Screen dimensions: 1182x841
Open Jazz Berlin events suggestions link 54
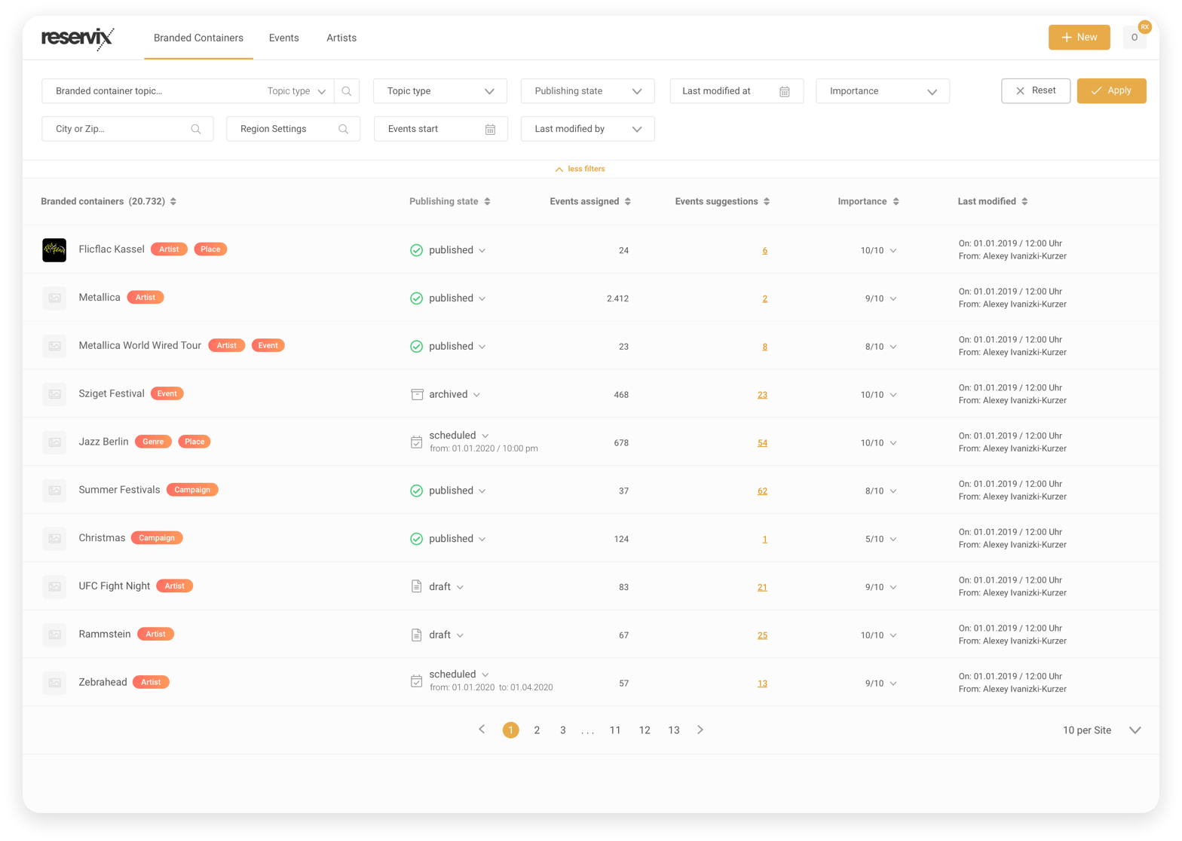[762, 443]
